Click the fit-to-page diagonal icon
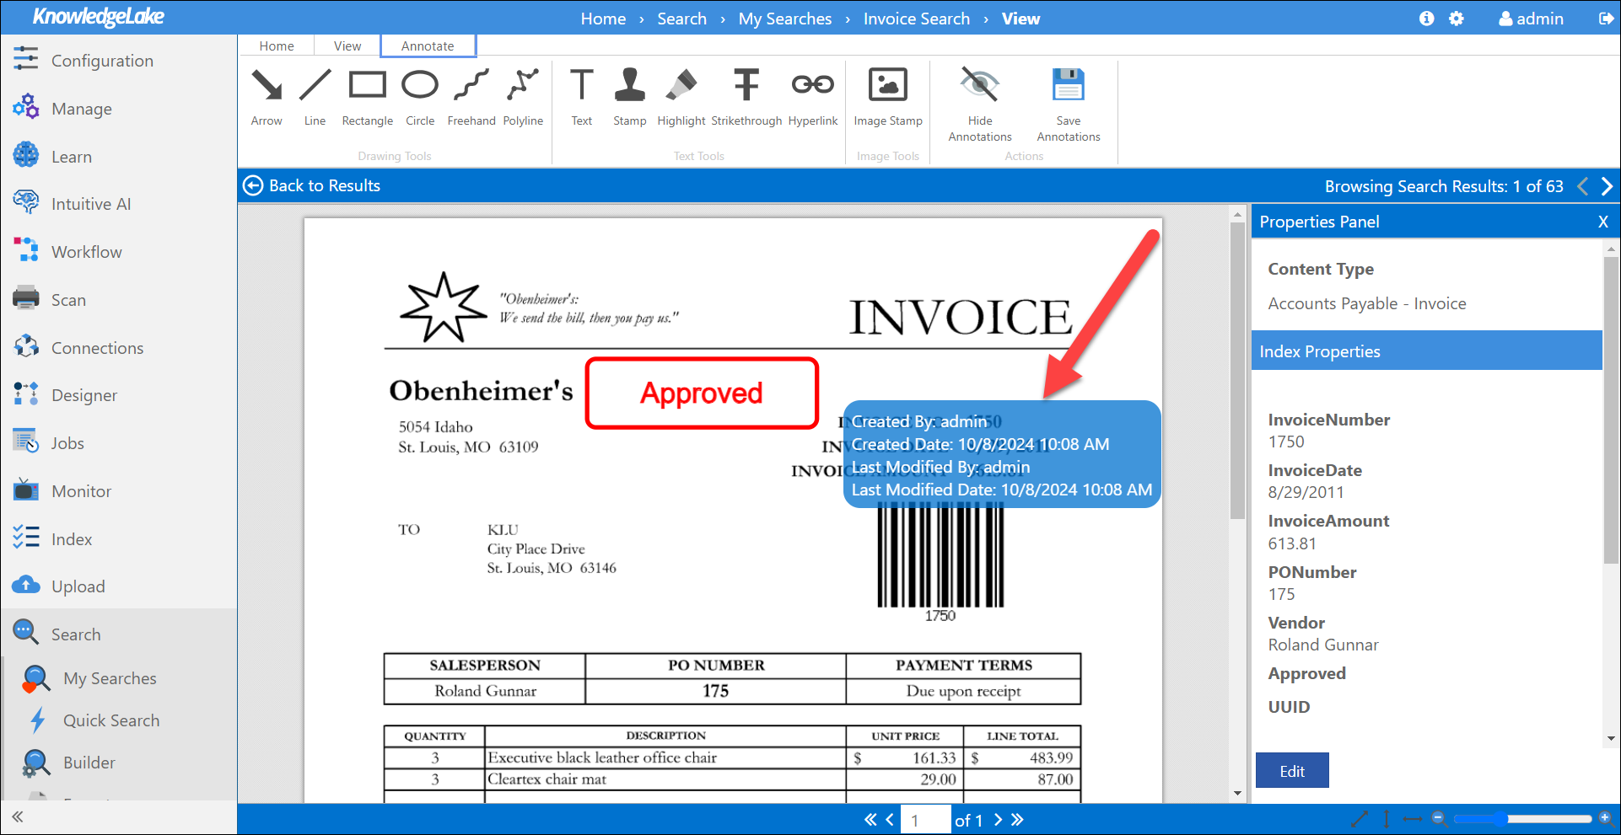This screenshot has height=835, width=1621. coord(1359,818)
